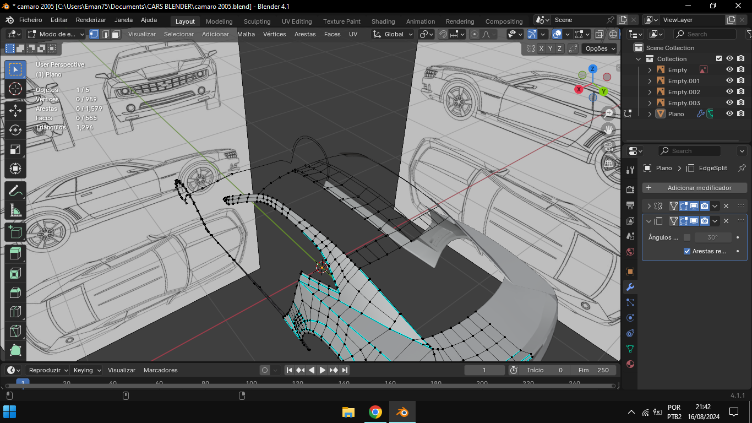This screenshot has width=752, height=423.
Task: Remove the EdgeSplit modifier with X
Action: 726,221
